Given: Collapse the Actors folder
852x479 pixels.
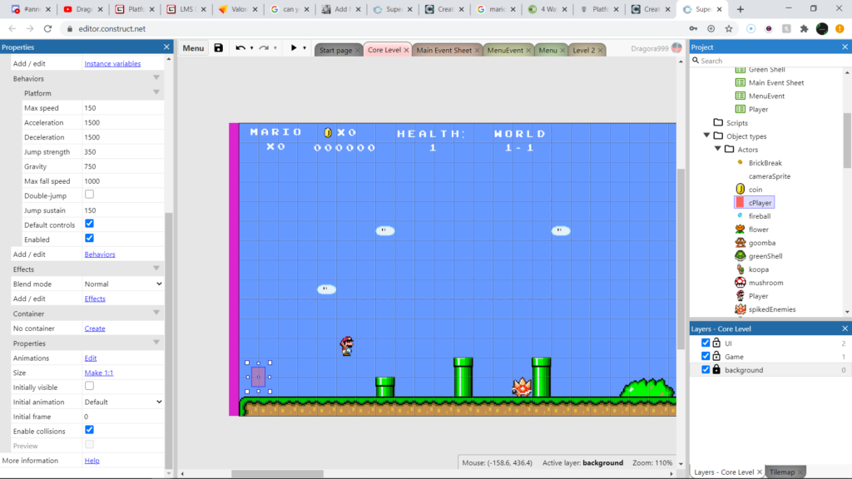Looking at the screenshot, I should point(718,149).
